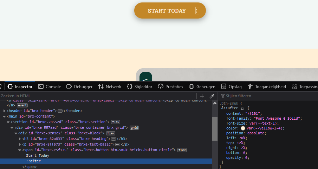
Task: Open the Netwerk tab
Action: (110, 87)
